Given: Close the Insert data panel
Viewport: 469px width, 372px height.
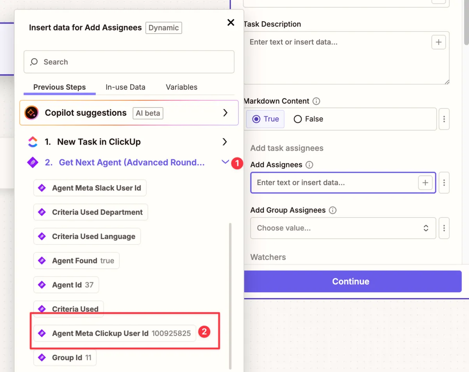Looking at the screenshot, I should point(231,23).
